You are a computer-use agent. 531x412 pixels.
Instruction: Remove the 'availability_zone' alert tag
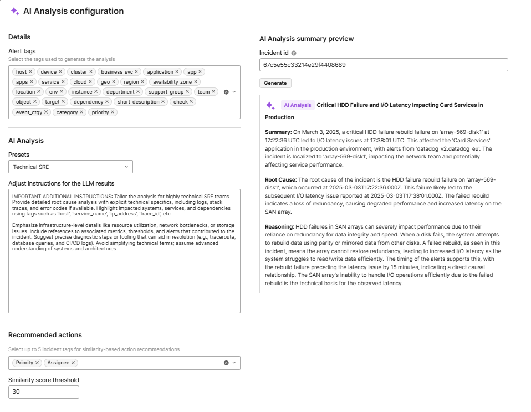(x=196, y=81)
